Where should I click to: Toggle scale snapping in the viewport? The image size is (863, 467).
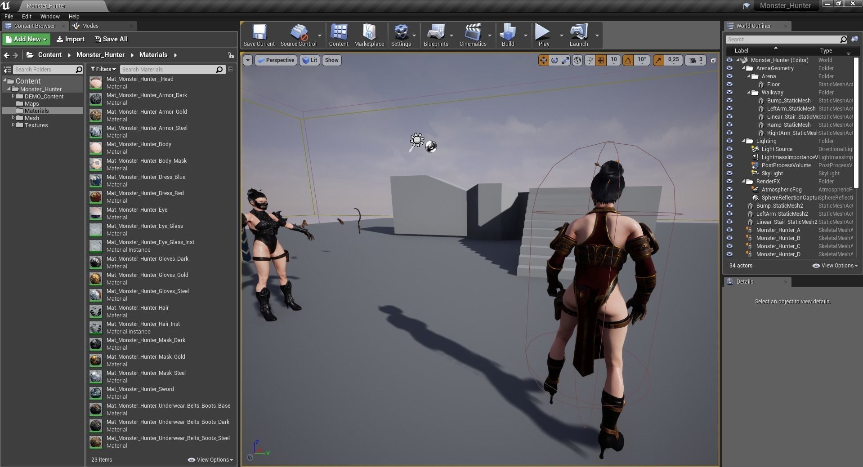pos(658,60)
